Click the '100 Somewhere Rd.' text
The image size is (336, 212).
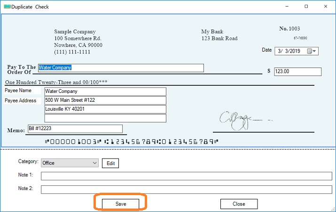[x=78, y=38]
